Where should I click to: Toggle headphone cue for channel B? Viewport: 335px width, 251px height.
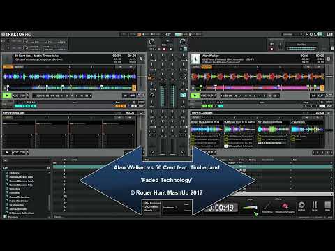pyautogui.click(x=183, y=95)
